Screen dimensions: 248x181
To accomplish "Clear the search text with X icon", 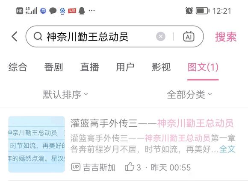I will [161, 36].
